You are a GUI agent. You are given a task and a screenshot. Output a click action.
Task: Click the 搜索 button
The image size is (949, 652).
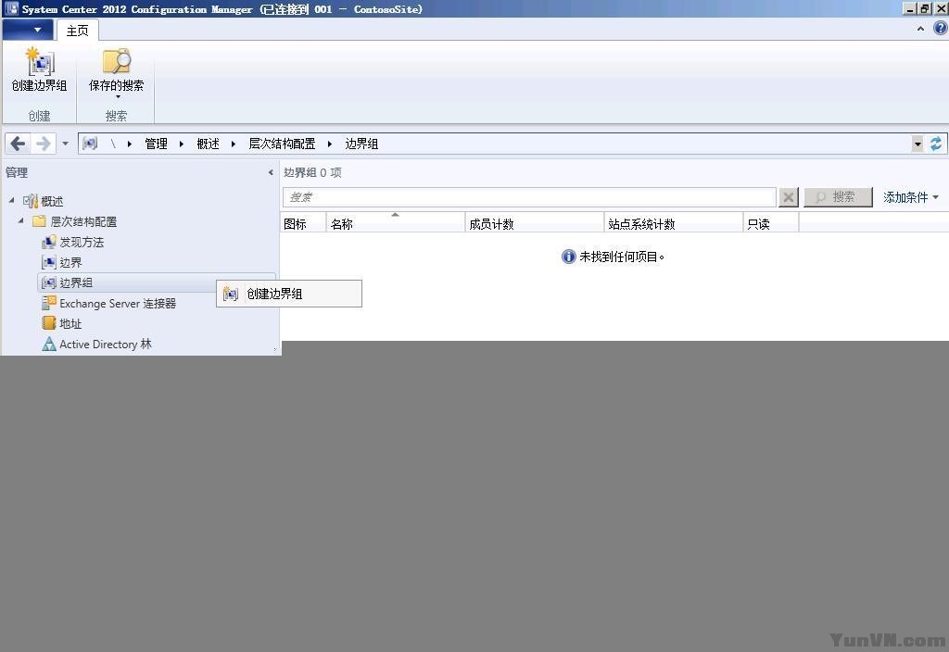pos(838,197)
